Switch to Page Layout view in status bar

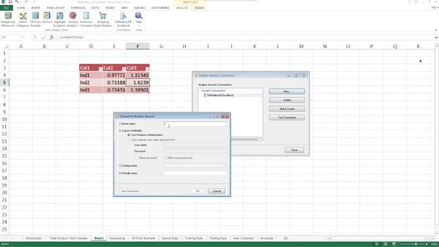click(x=385, y=244)
